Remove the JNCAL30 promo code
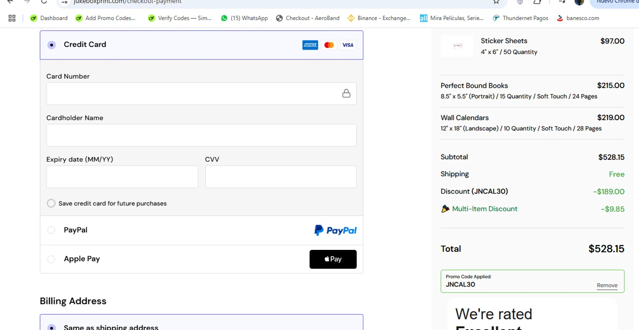Image resolution: width=639 pixels, height=330 pixels. pos(607,286)
